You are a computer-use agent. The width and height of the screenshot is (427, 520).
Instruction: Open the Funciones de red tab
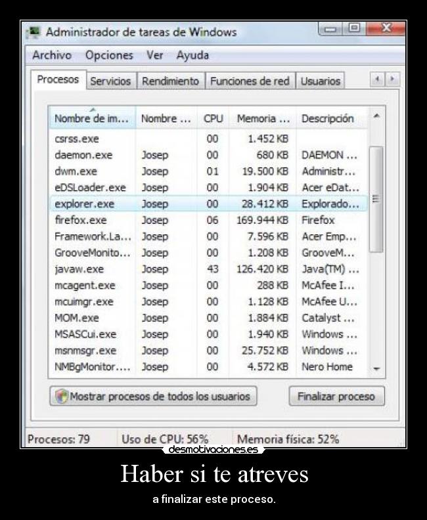(250, 81)
